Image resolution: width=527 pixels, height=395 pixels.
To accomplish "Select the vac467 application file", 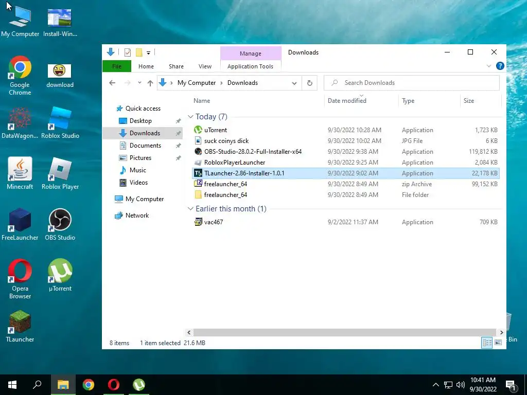I will 346,222.
